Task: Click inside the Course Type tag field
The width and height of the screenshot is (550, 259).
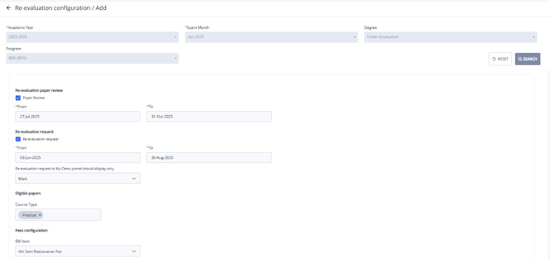Action: tap(72, 215)
